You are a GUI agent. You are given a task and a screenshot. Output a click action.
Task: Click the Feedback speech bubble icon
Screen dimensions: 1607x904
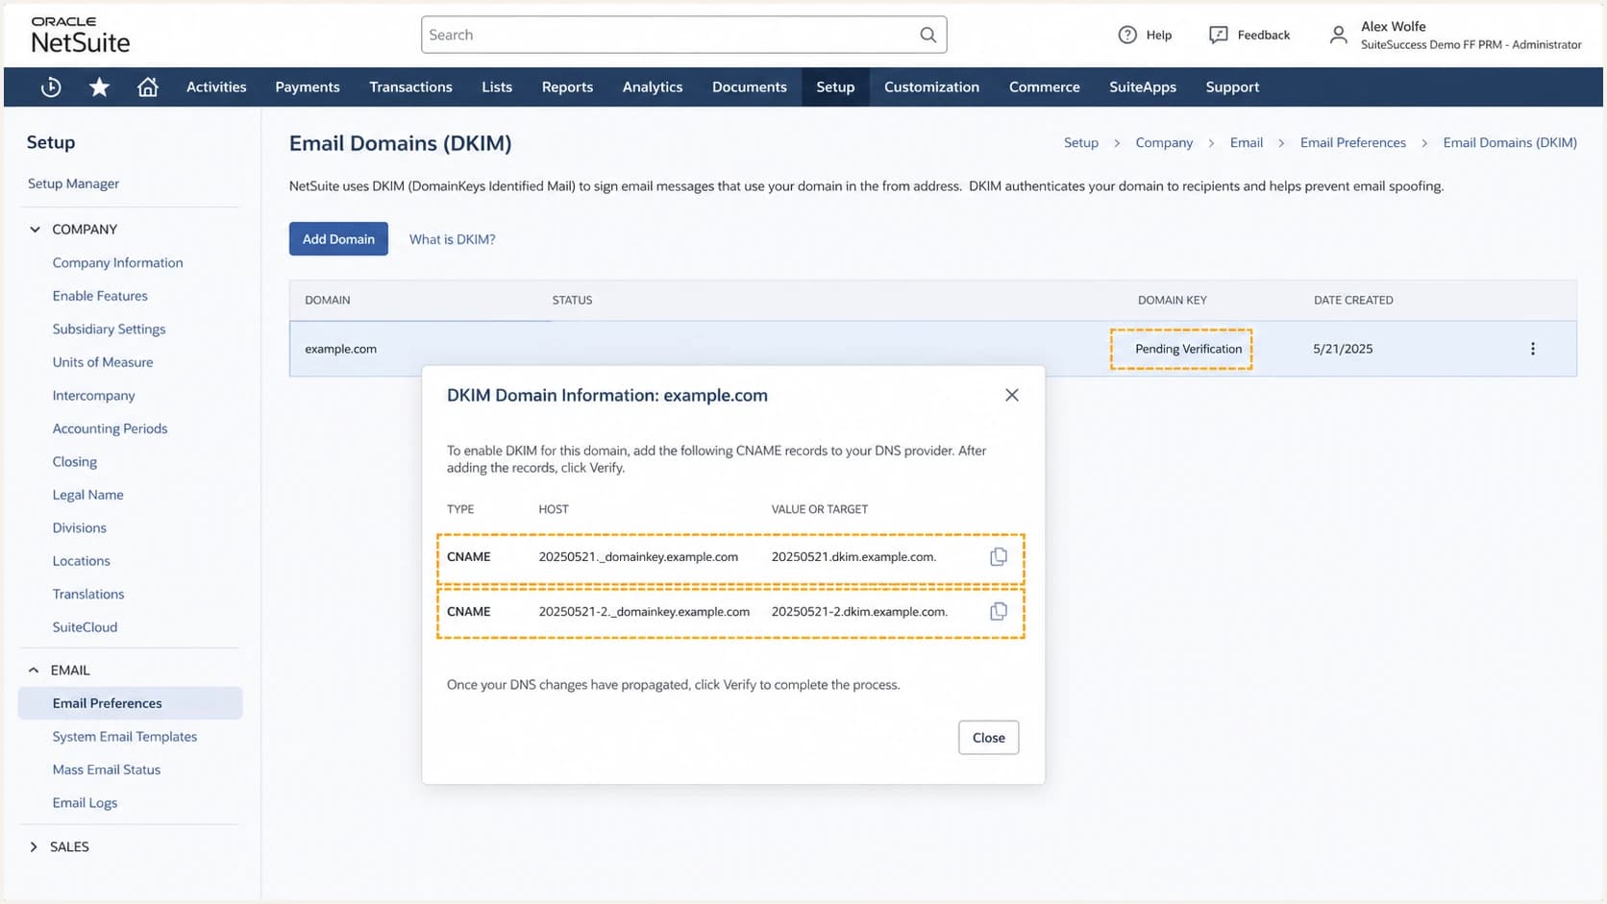(x=1218, y=35)
